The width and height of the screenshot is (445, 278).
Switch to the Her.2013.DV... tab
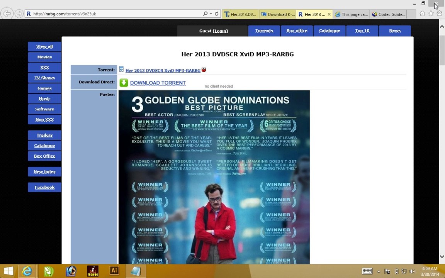[240, 14]
